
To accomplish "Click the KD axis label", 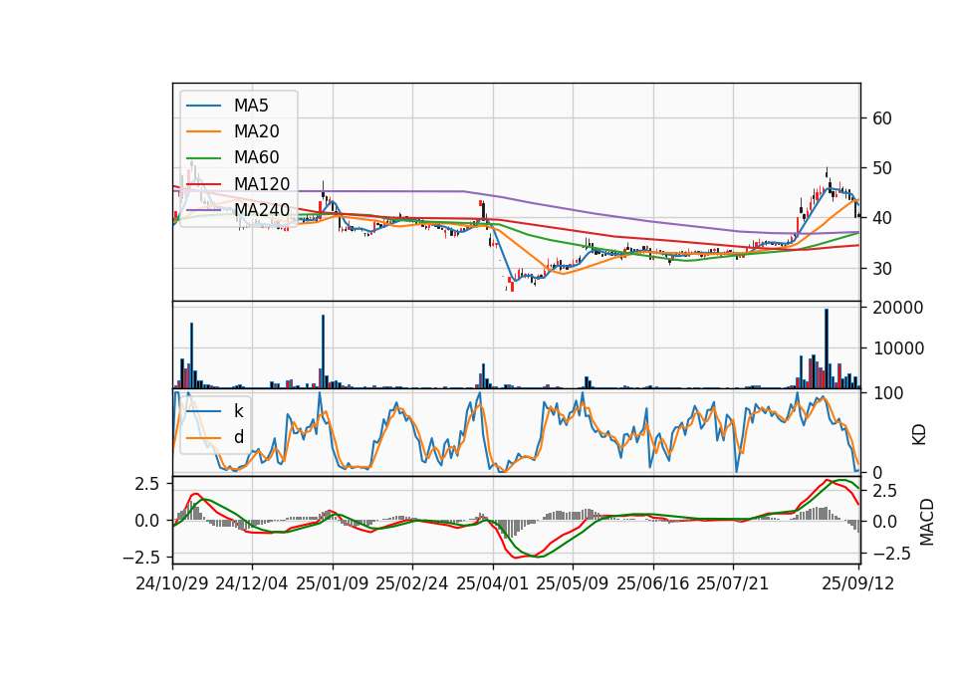I will click(919, 434).
